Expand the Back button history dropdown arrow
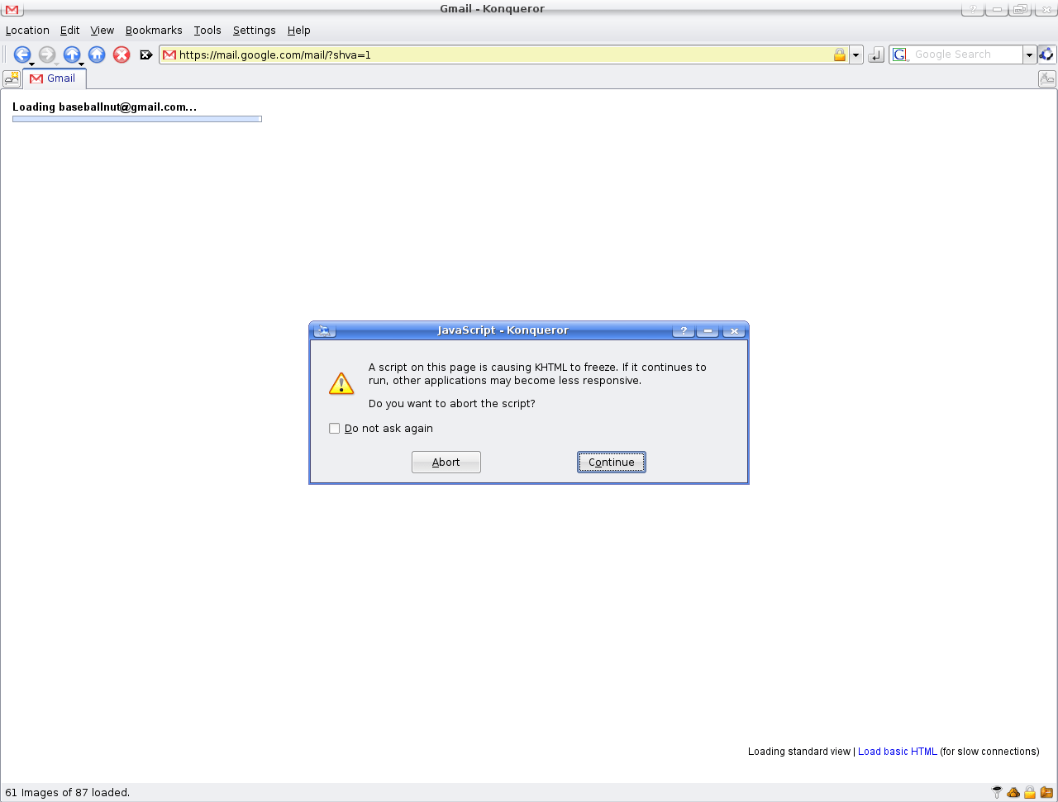Image resolution: width=1058 pixels, height=802 pixels. [31, 64]
